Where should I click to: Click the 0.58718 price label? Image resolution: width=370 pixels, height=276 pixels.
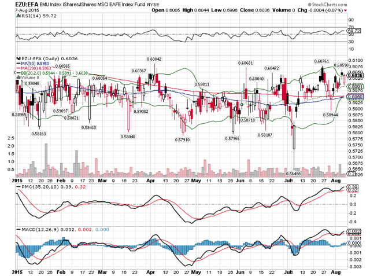coord(247,120)
